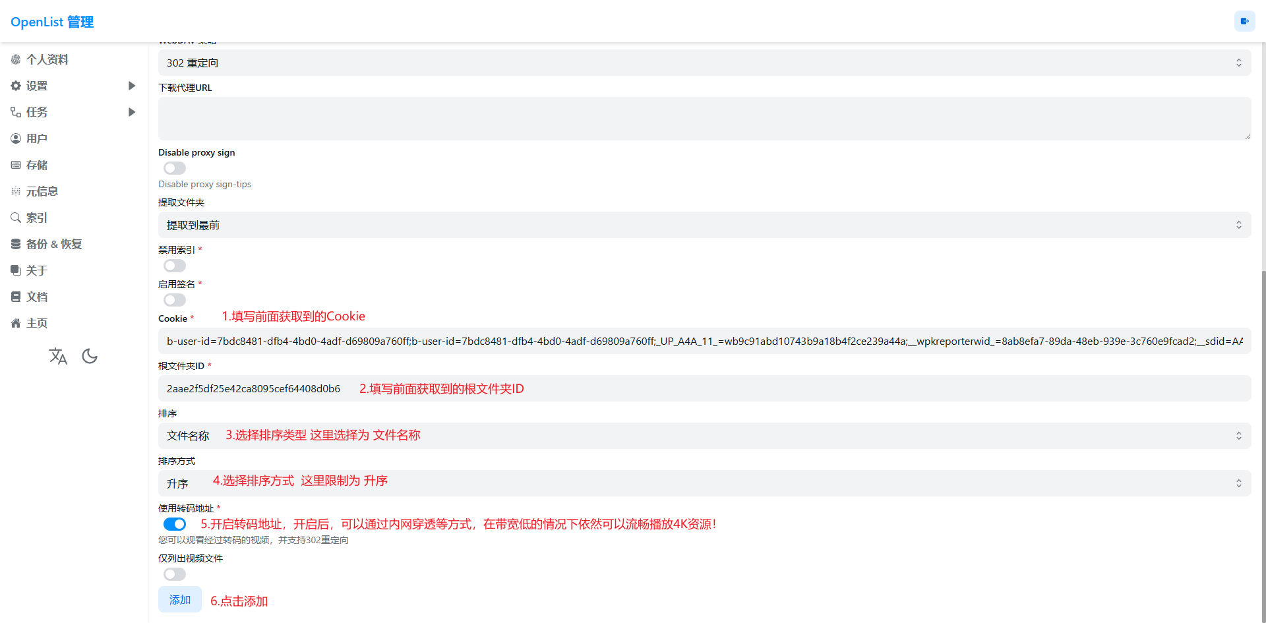This screenshot has height=623, width=1266.
Task: Click the 元信息 metadata icon in sidebar
Action: pos(16,191)
